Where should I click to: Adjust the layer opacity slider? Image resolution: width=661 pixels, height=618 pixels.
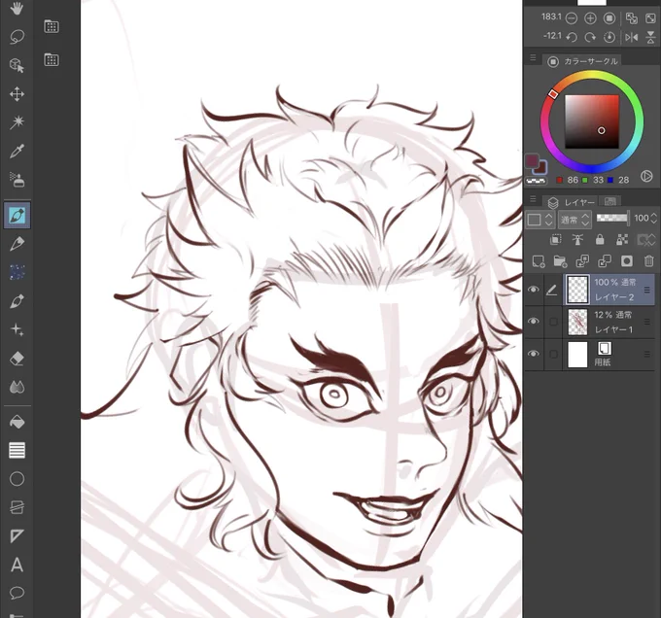[612, 218]
